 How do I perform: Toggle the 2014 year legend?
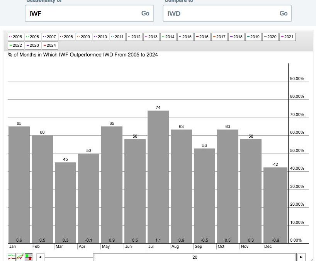click(x=168, y=37)
